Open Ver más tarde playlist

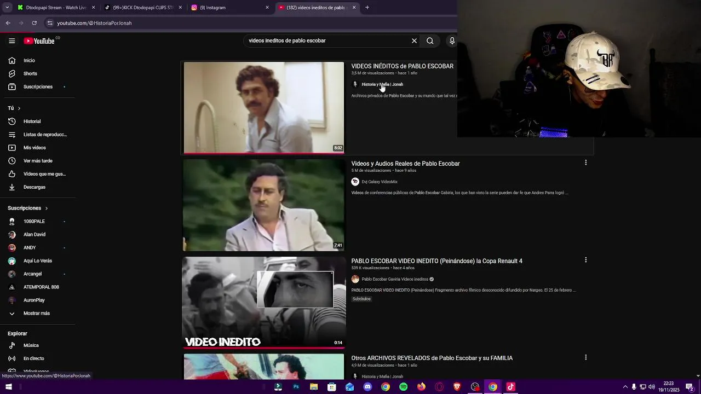point(37,160)
